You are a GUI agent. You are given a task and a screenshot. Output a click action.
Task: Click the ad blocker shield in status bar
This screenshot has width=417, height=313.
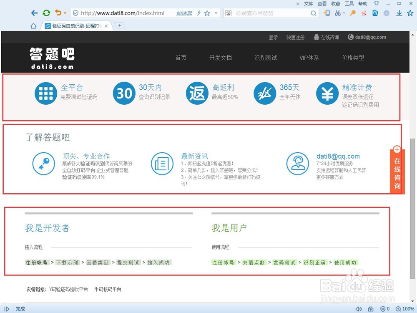383,309
